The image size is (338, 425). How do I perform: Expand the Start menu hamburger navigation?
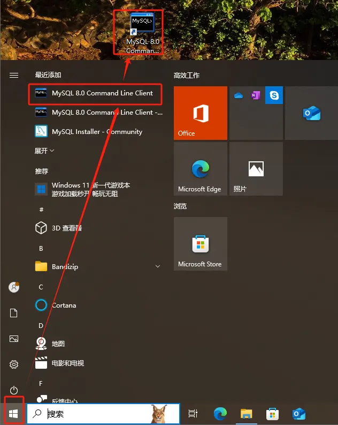coord(14,75)
